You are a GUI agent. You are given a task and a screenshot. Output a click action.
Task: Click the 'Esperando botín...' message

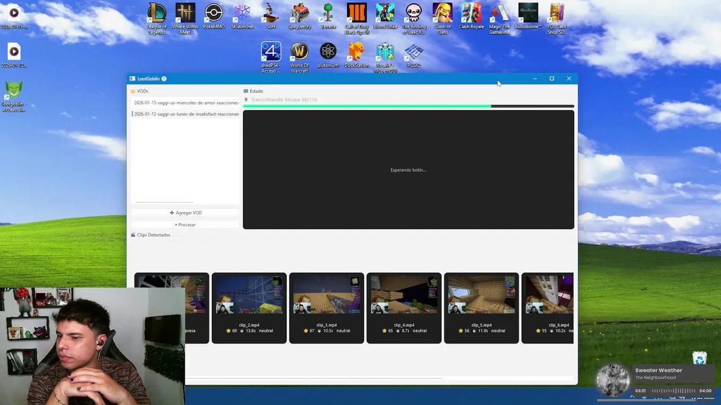click(x=408, y=170)
